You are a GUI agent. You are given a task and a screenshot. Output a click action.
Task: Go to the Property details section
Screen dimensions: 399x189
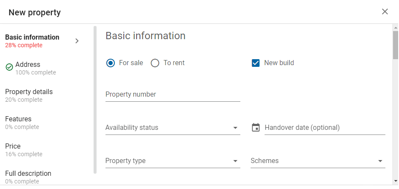pyautogui.click(x=29, y=95)
